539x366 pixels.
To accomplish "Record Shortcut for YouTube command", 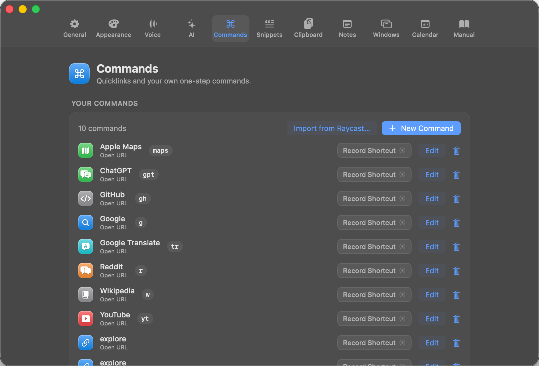I will (x=374, y=319).
